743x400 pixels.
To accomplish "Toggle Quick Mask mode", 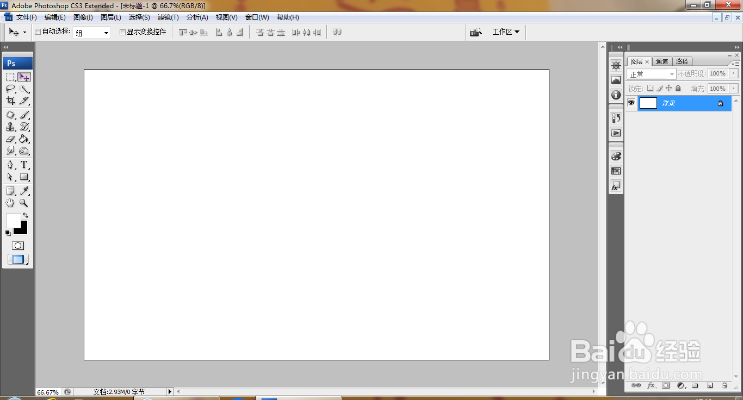I will [18, 246].
